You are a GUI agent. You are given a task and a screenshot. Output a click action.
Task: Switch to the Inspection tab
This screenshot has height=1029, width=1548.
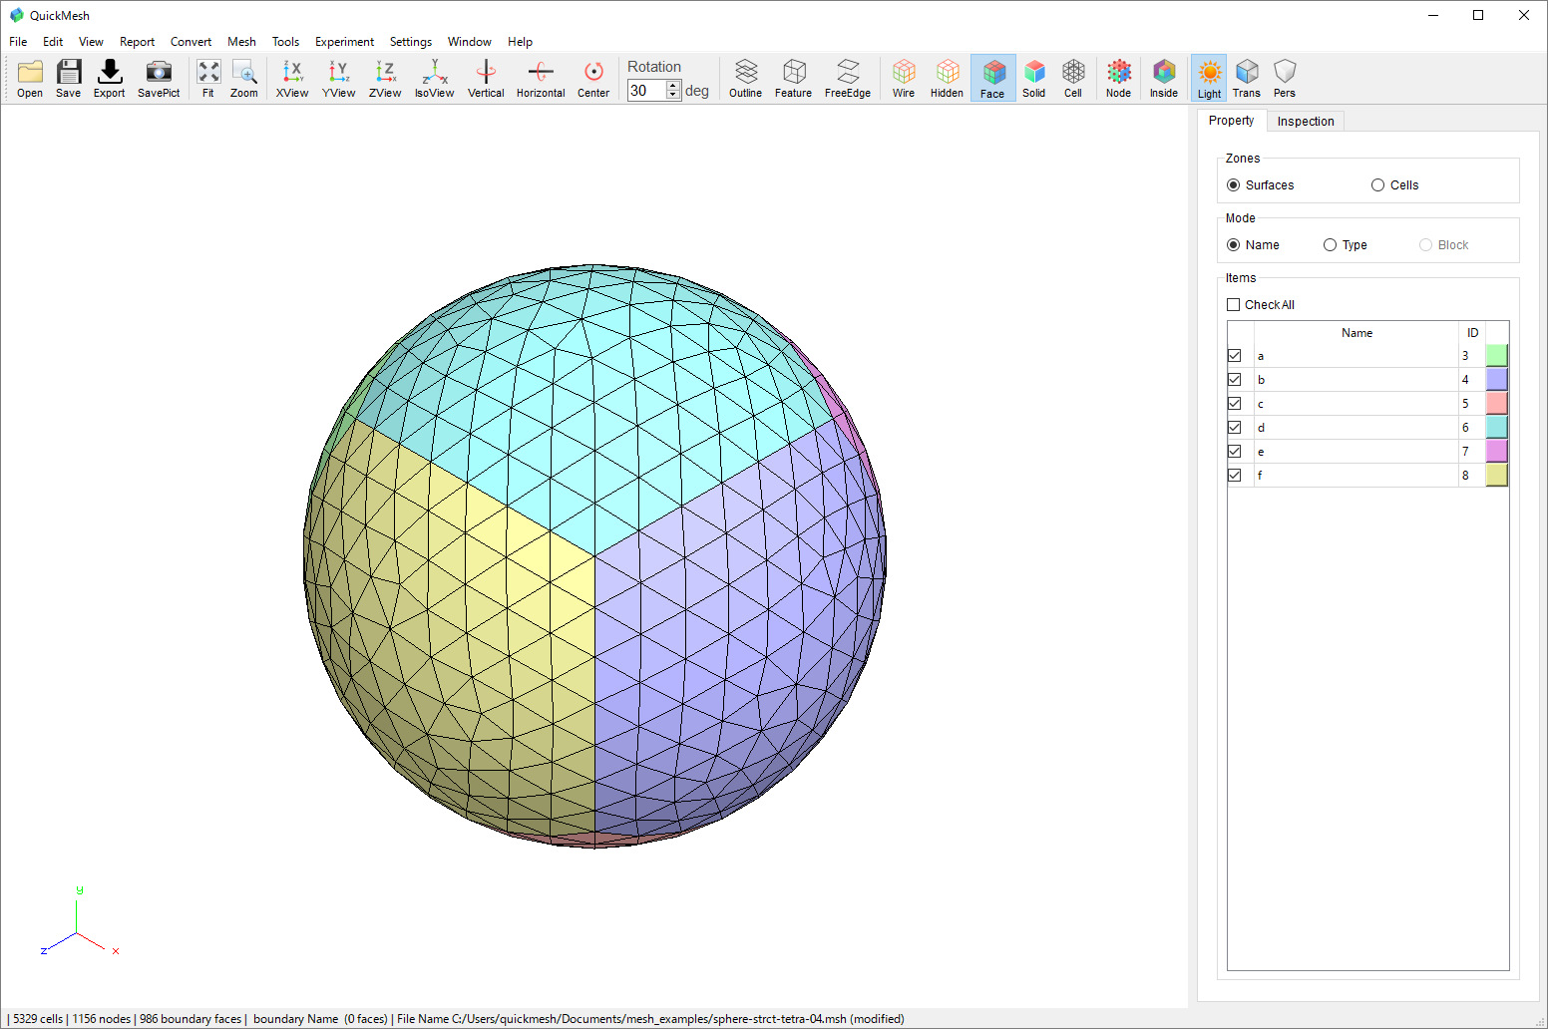tap(1306, 121)
